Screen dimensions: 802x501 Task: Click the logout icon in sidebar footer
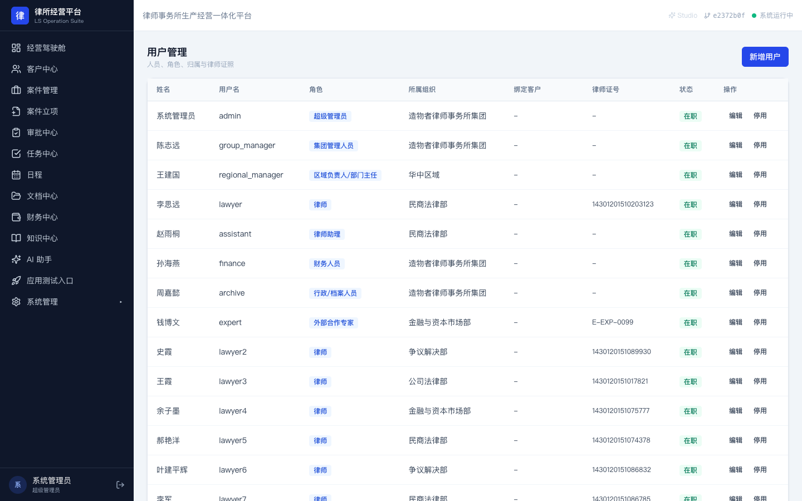[120, 485]
